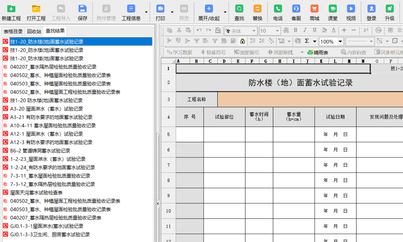Expand the Σ function dropdown arrow
403x242 pixels.
314,41
